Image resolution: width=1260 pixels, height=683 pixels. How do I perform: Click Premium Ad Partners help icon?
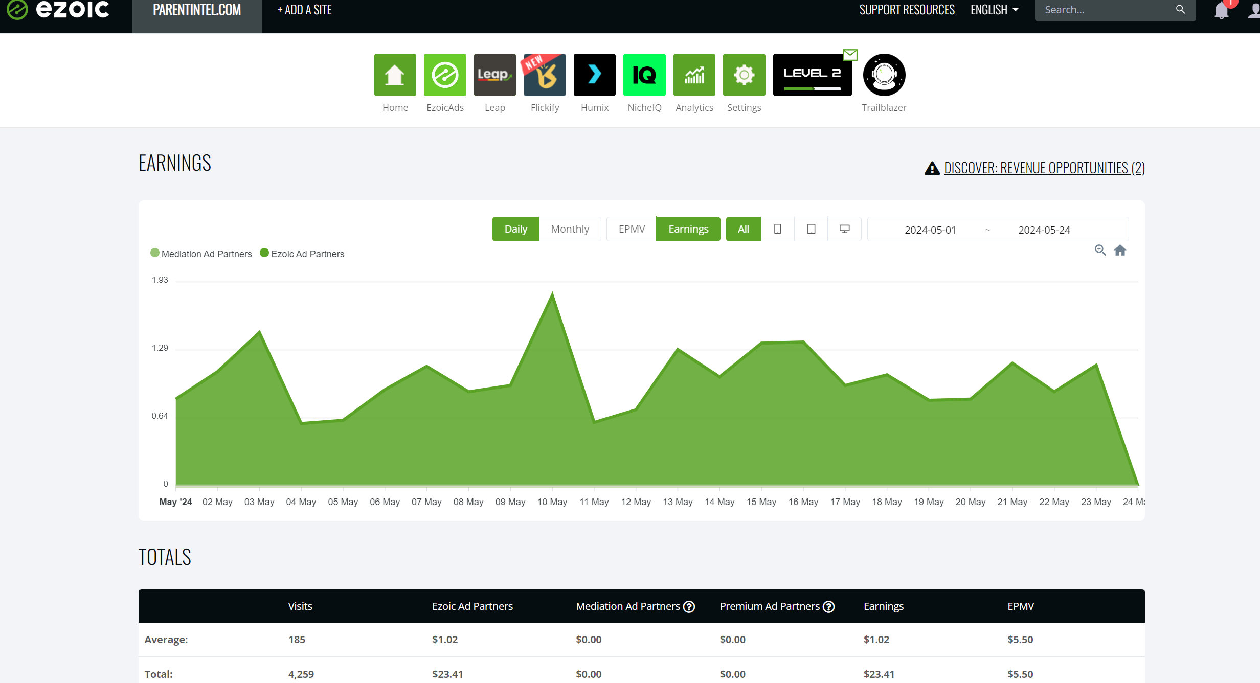pos(829,607)
